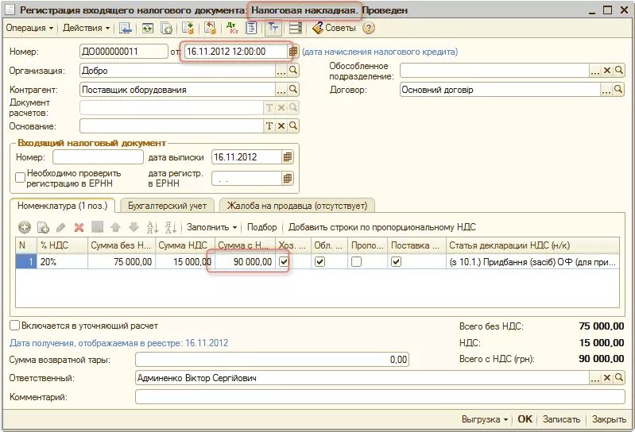Open the Дт/Кт posting results icon

click(232, 28)
